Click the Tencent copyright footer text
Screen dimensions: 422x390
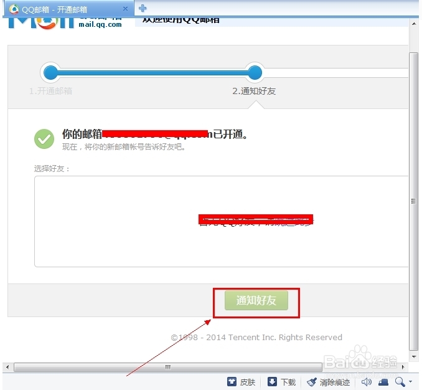coord(256,337)
